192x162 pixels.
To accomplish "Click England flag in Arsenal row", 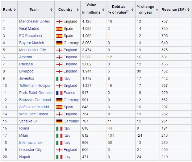I will pyautogui.click(x=59, y=57).
